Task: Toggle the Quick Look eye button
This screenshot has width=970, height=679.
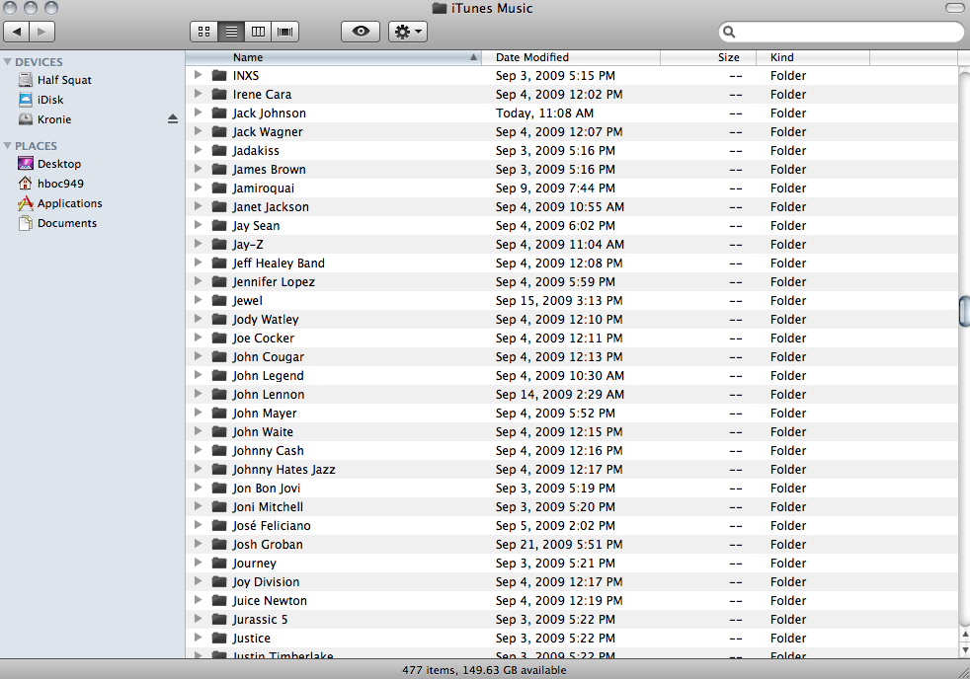Action: (360, 31)
